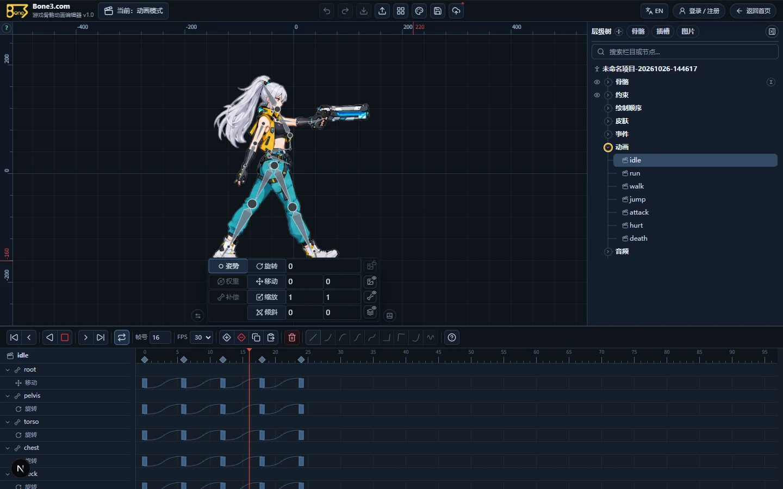Expand the 绘制顺序 tree node

click(x=608, y=108)
